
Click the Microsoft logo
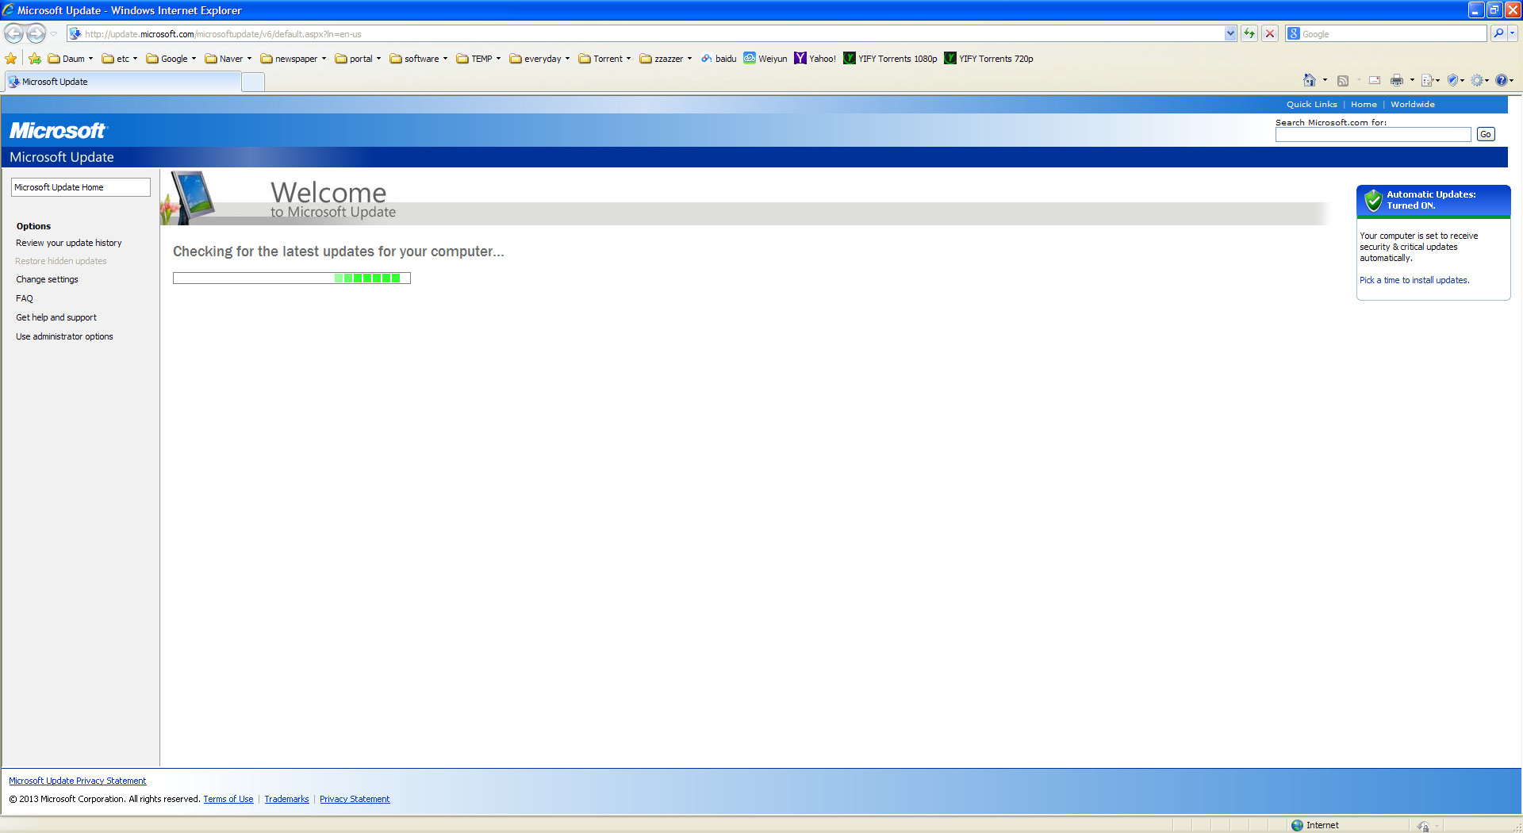pyautogui.click(x=58, y=130)
